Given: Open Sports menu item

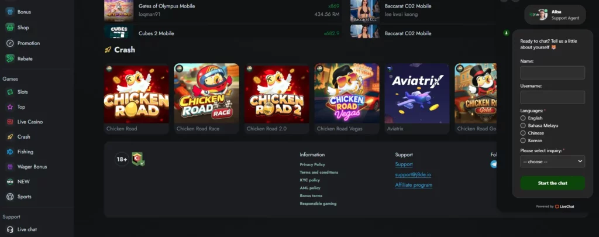Looking at the screenshot, I should coord(25,197).
